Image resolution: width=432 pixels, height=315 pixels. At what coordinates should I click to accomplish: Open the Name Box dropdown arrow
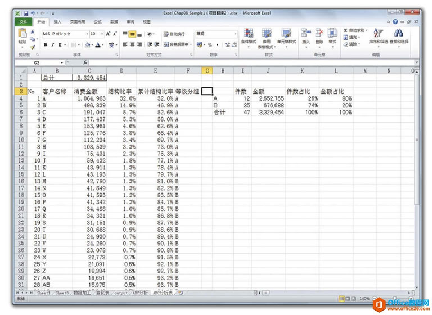click(62, 62)
